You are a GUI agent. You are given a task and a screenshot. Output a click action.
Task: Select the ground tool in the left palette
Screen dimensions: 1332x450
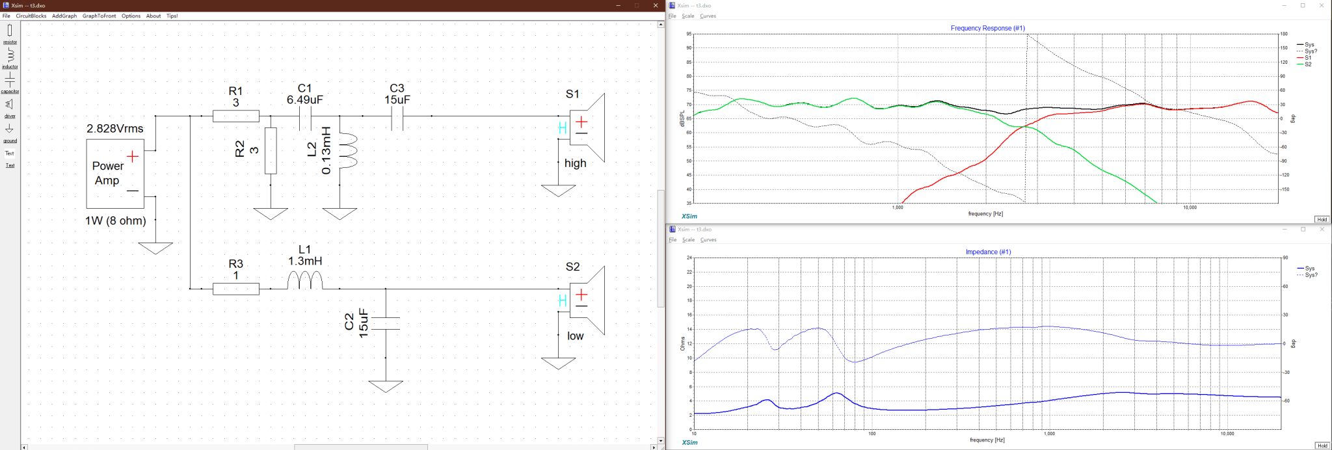click(x=10, y=133)
